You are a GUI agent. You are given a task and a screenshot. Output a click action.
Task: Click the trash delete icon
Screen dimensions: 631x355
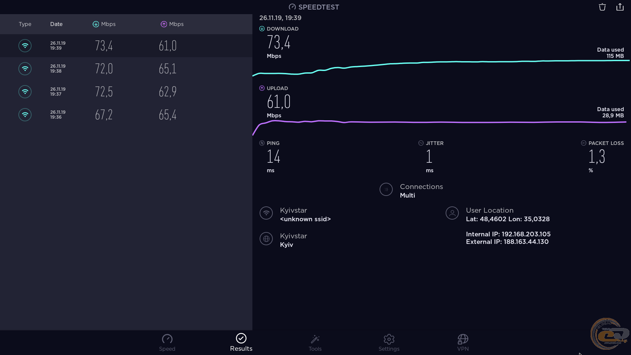pyautogui.click(x=602, y=7)
